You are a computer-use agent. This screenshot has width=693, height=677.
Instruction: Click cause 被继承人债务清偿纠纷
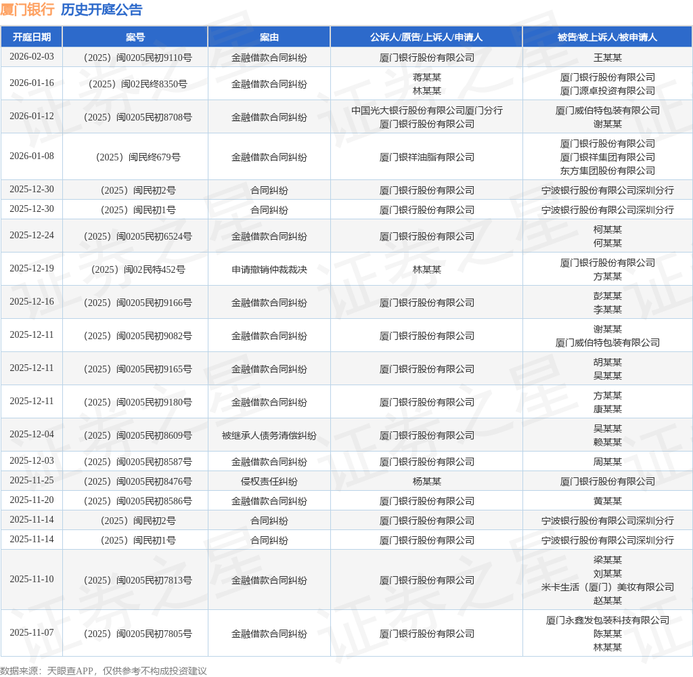pos(269,435)
